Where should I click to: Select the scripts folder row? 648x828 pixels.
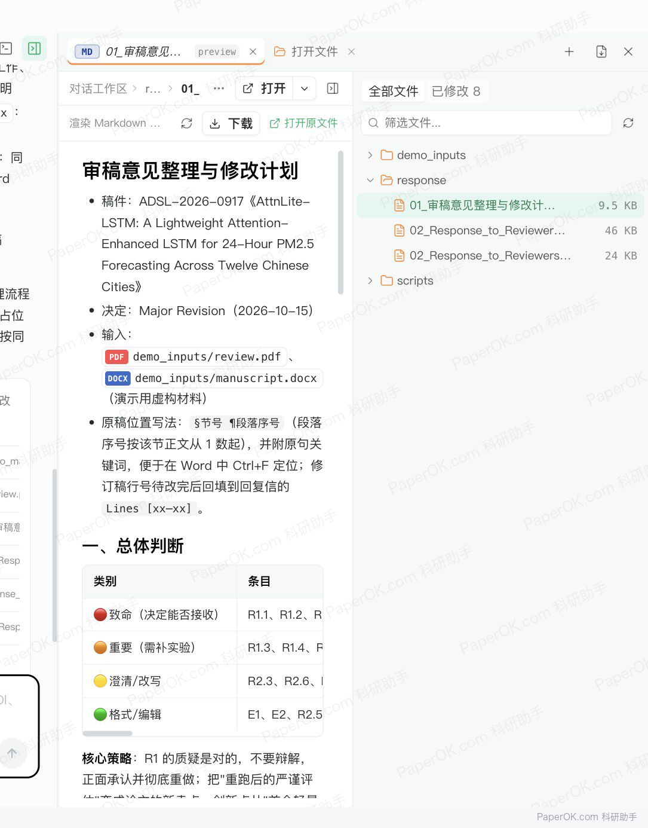click(x=500, y=280)
